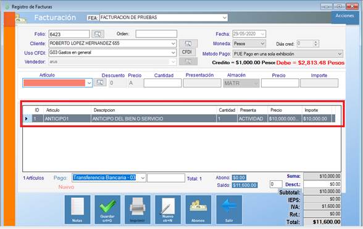Click the $10,000.00 Importe cell in grid
363x229 pixels.
(x=317, y=119)
